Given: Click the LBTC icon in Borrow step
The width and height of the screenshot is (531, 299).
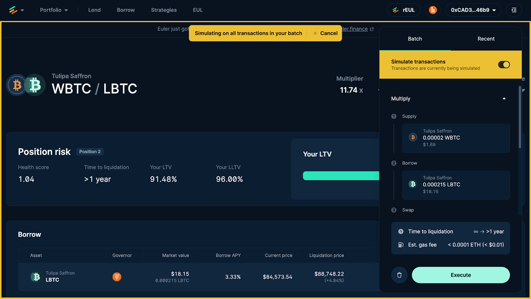Looking at the screenshot, I should coord(413,184).
